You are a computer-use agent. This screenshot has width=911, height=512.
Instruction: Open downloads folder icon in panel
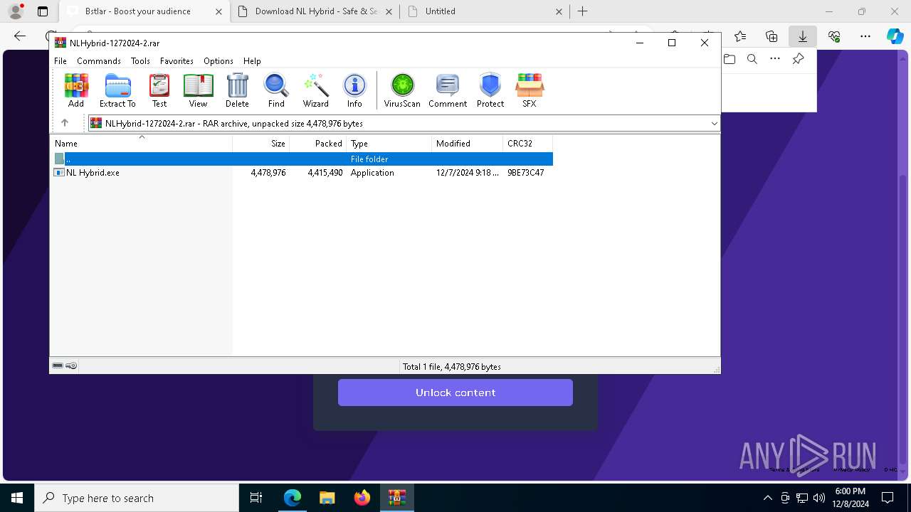[x=730, y=59]
